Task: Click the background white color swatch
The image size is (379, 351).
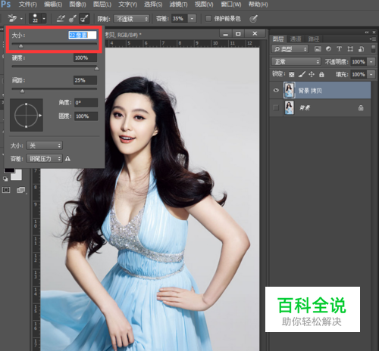Action: click(x=17, y=175)
